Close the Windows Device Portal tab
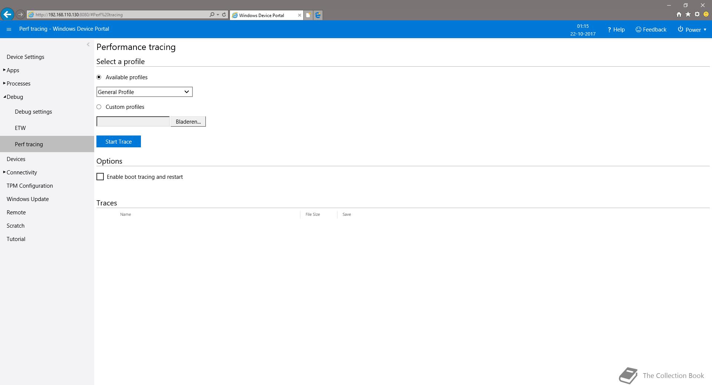Image resolution: width=712 pixels, height=385 pixels. coord(300,15)
